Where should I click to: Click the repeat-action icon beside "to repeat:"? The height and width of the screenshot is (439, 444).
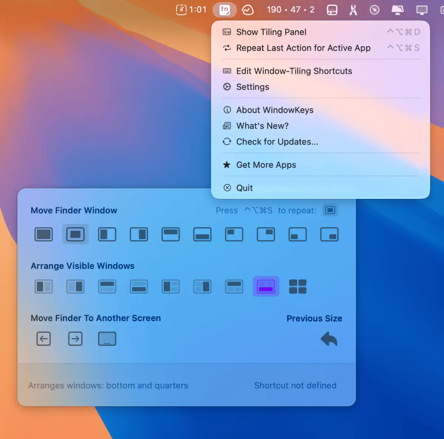pos(330,210)
